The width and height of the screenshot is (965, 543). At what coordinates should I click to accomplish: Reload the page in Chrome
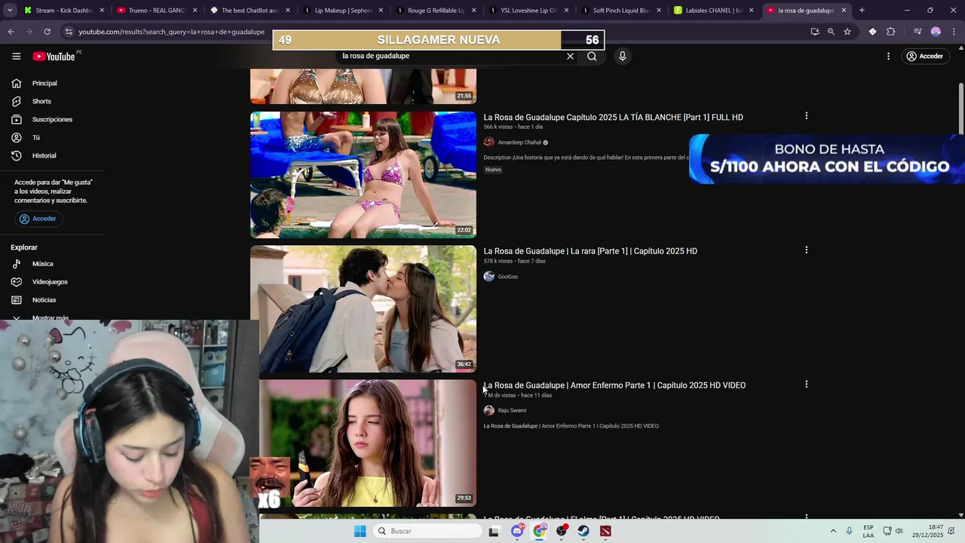[x=47, y=32]
